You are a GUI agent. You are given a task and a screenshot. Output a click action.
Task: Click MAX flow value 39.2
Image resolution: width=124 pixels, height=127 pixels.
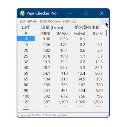tap(64, 62)
